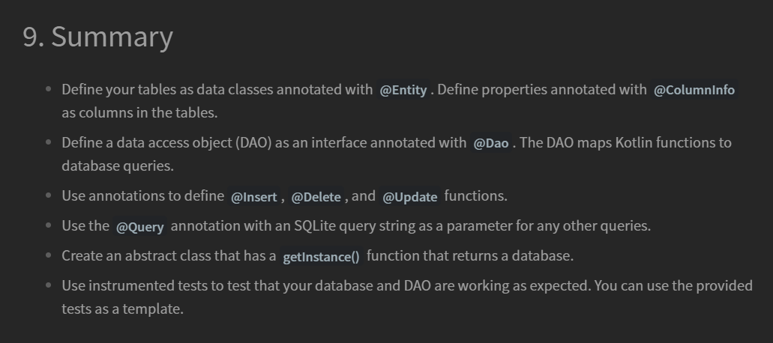Screen dimensions: 773x343
Task: Click the getInstance() code label
Action: (322, 257)
